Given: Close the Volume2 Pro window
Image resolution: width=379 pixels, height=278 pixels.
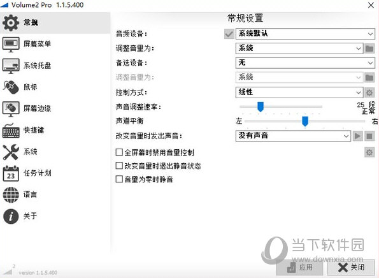Looking at the screenshot, I should (371, 5).
